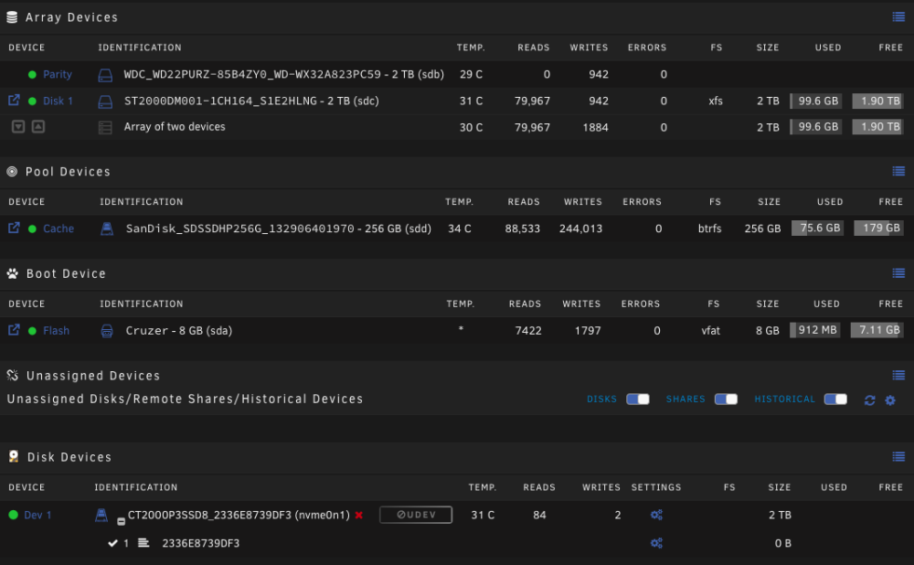Open the Flash device link
The image size is (914, 565).
coord(56,331)
